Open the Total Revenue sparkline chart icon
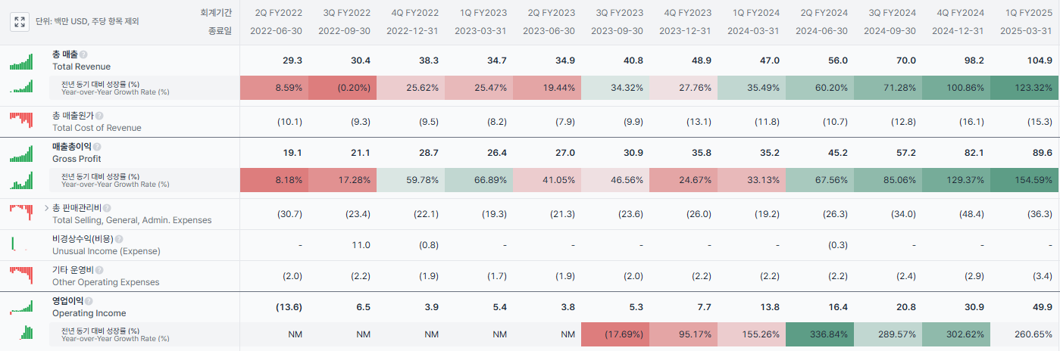This screenshot has height=351, width=1060. 21,61
